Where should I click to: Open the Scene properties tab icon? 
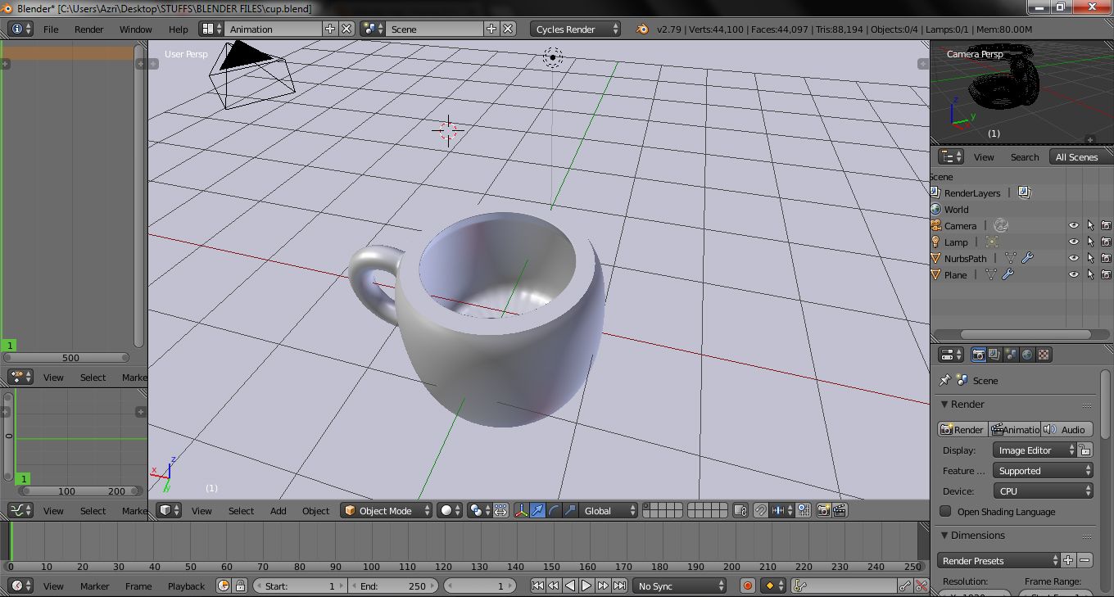pos(1011,355)
